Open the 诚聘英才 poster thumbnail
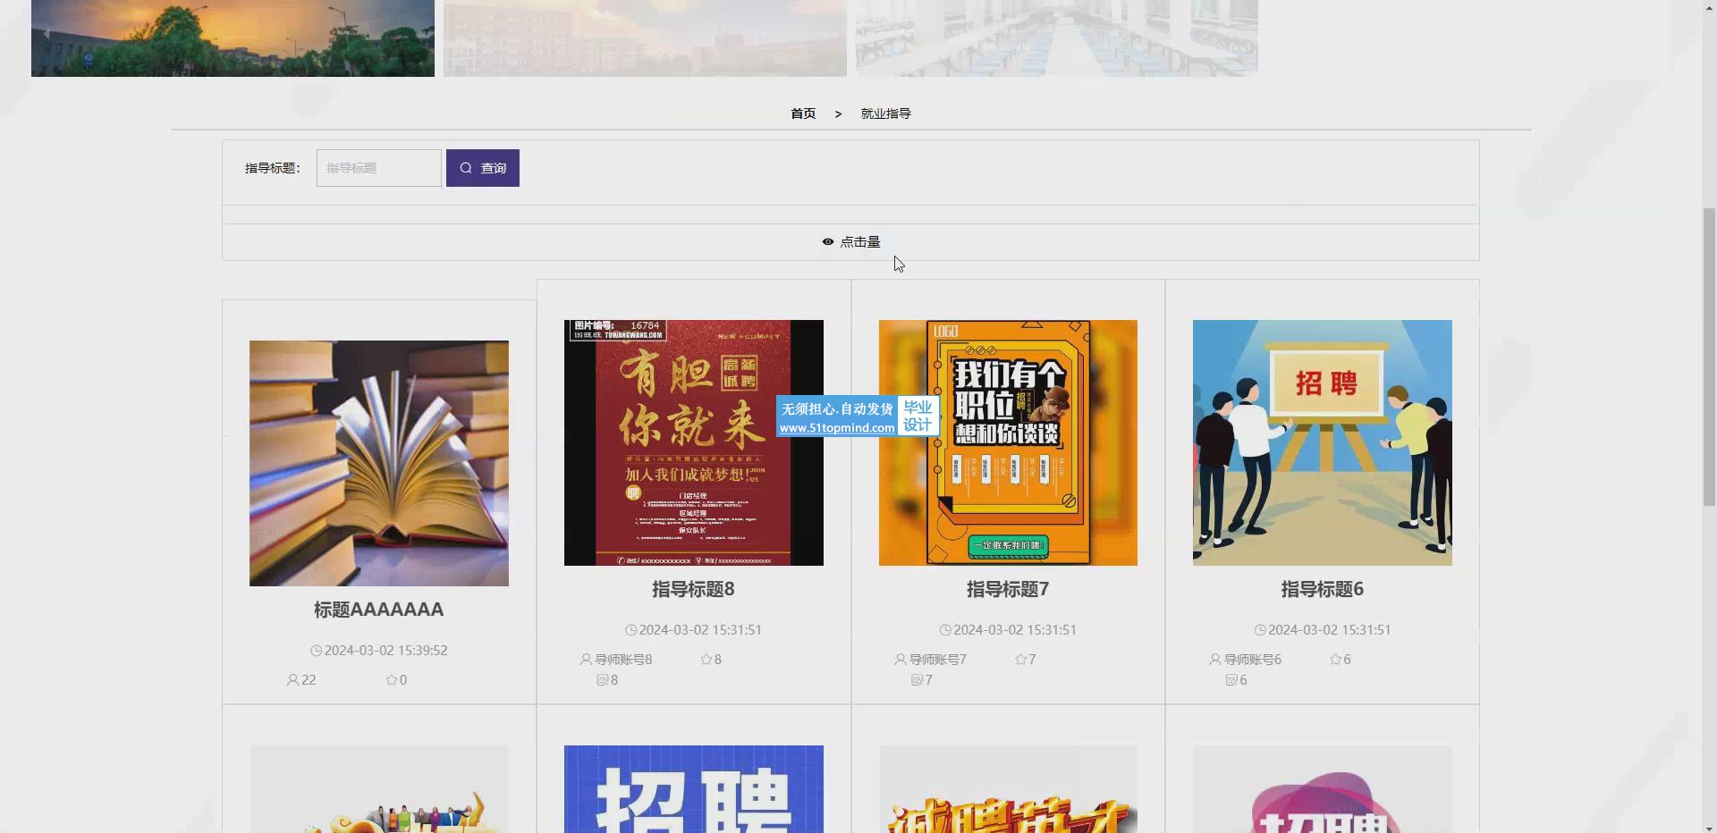1717x833 pixels. coord(1008,789)
